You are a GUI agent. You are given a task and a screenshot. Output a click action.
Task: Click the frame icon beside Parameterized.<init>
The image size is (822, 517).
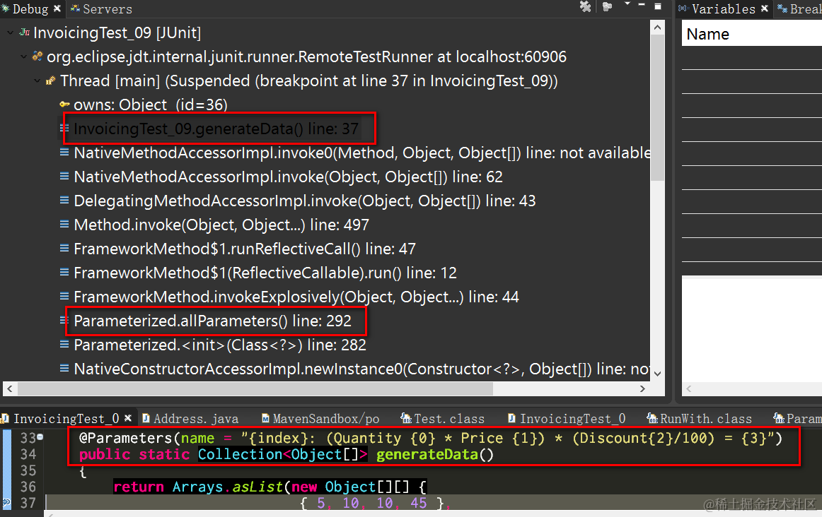tap(64, 345)
